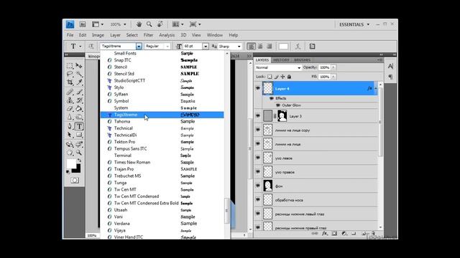This screenshot has height=258, width=460.
Task: Switch to the BRUSHES tab
Action: [302, 60]
